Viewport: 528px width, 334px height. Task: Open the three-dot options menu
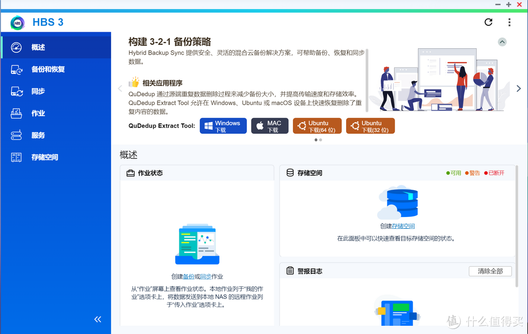tap(509, 22)
